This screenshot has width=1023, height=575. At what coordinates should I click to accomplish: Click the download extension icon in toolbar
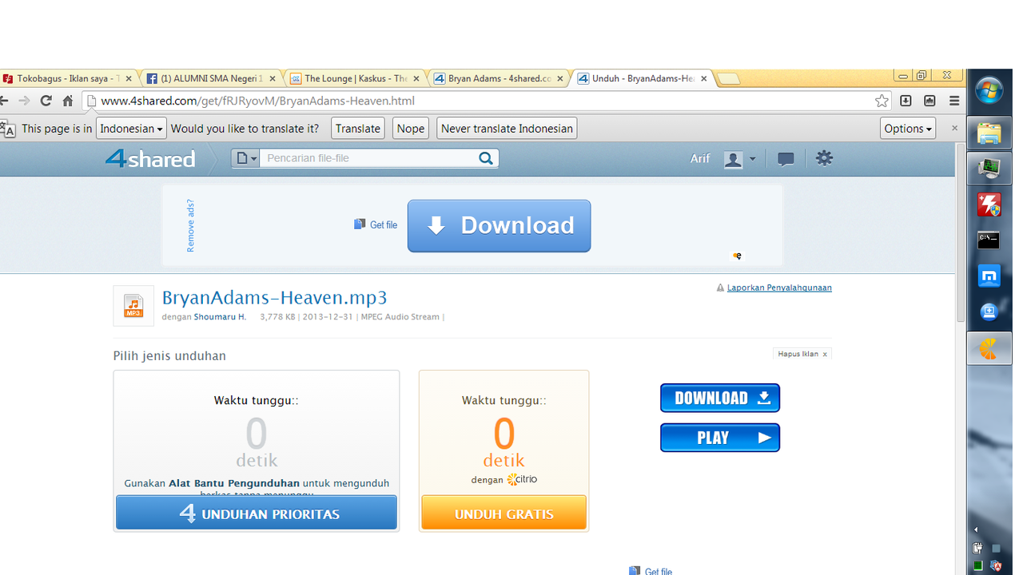click(906, 101)
